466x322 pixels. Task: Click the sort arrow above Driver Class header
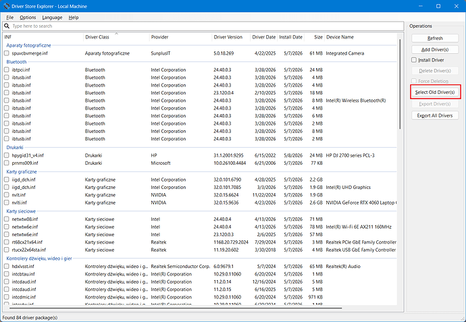coord(116,34)
